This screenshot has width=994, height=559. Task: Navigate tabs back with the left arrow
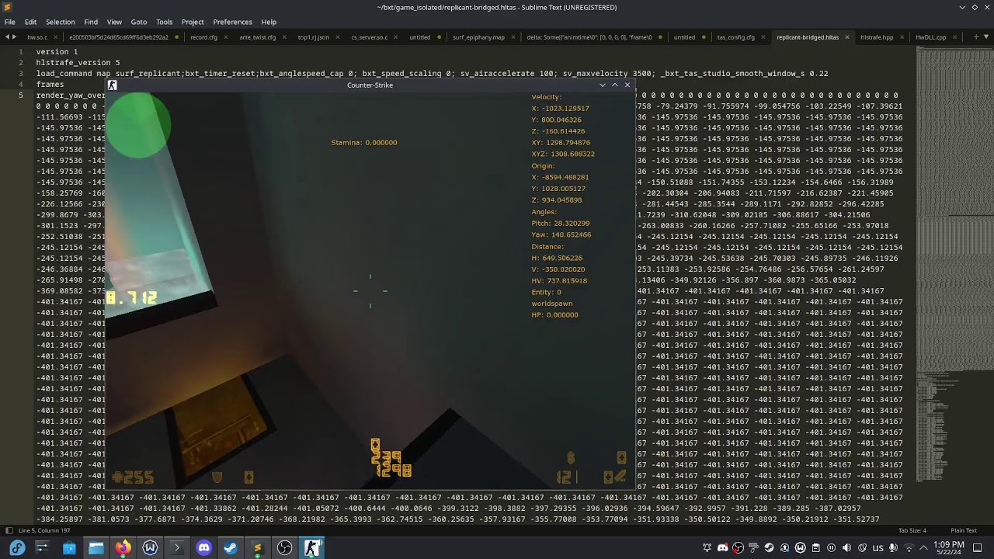(x=7, y=36)
